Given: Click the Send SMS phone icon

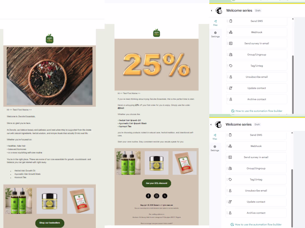Looking at the screenshot, I should [230, 21].
